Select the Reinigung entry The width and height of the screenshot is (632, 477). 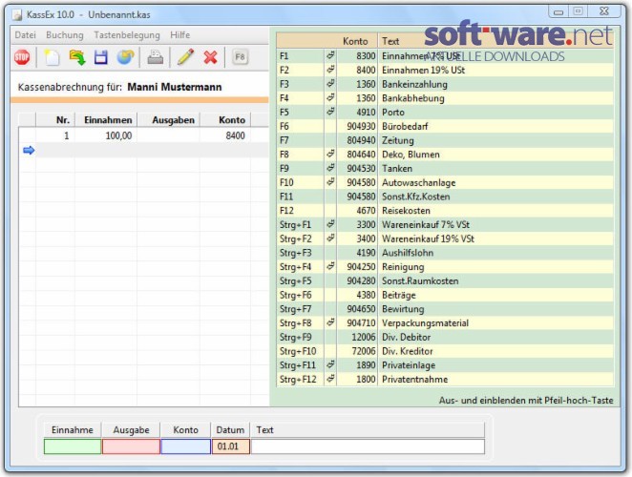(x=445, y=267)
